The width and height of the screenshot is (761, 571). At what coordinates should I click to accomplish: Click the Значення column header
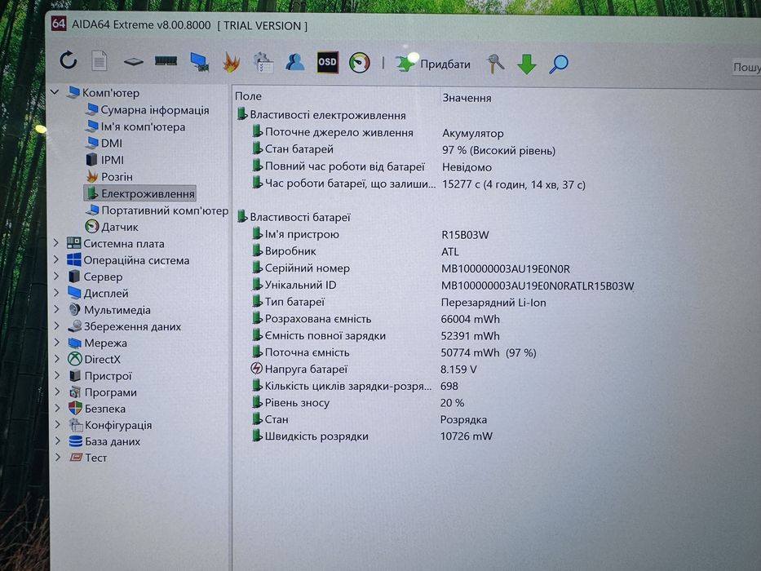pyautogui.click(x=467, y=98)
